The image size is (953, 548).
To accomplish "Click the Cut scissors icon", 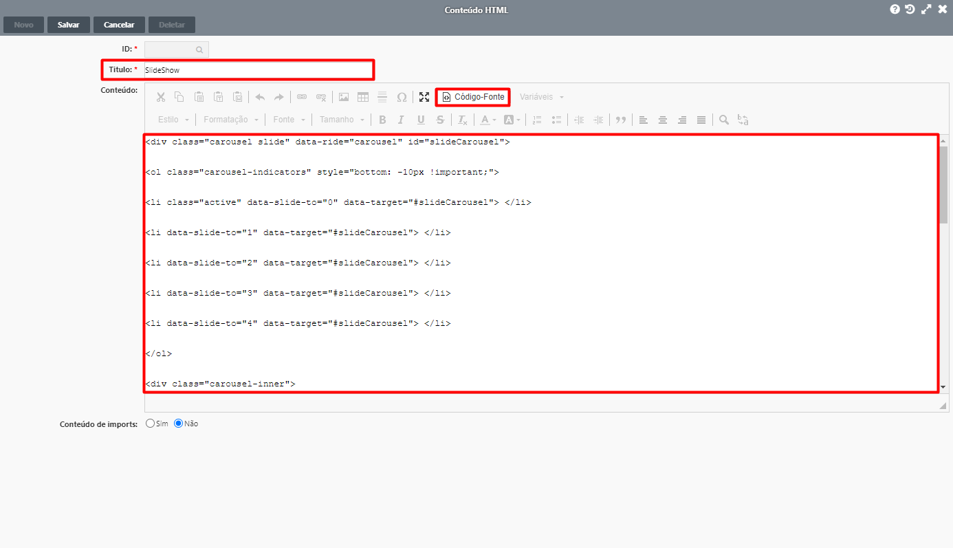I will 160,97.
